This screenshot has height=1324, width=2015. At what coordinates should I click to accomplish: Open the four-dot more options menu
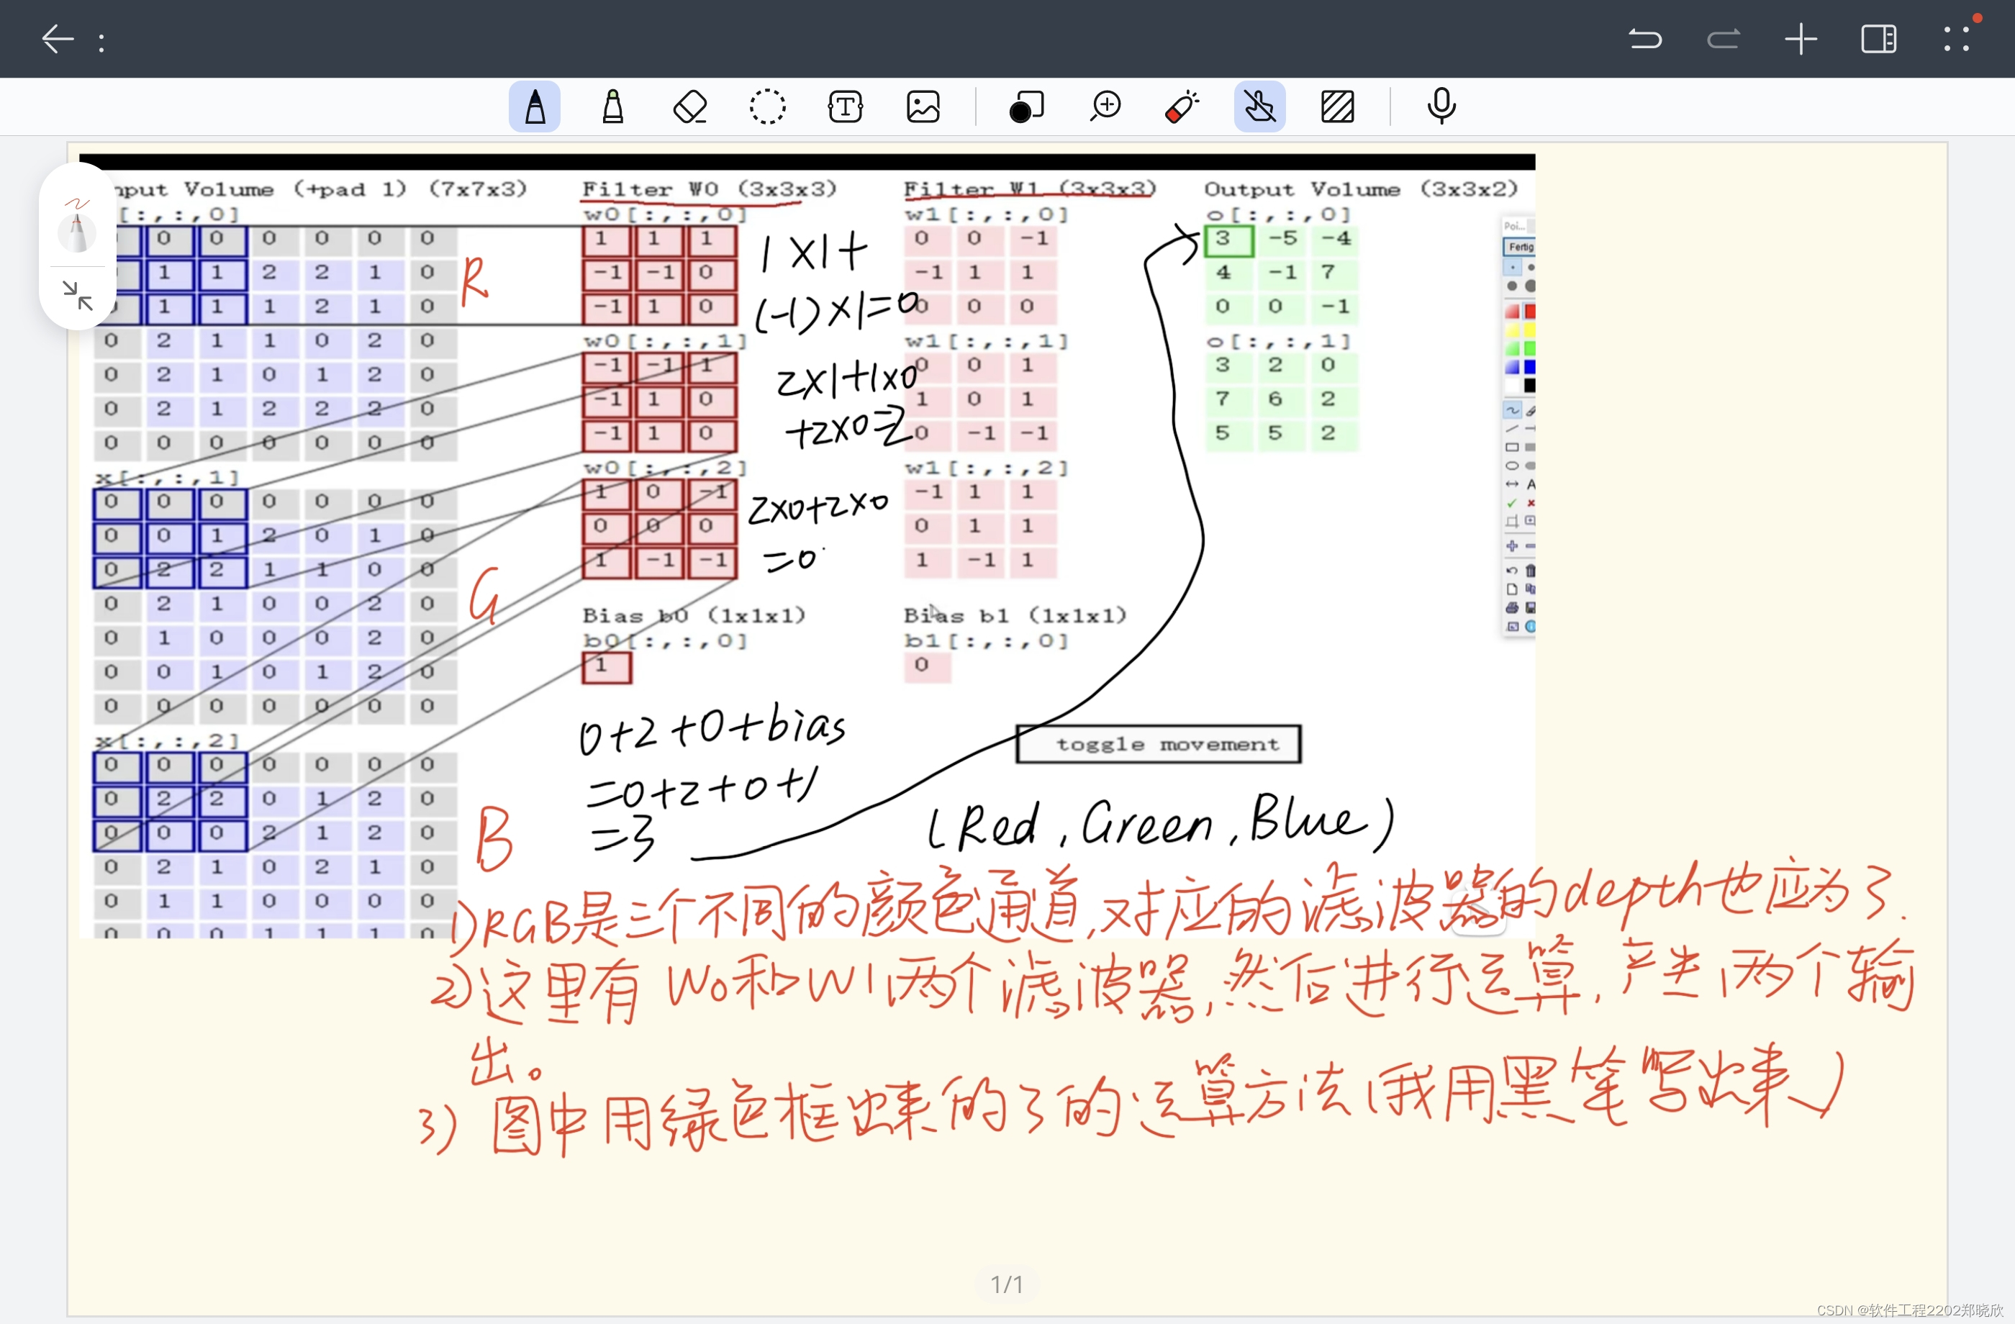[x=1957, y=39]
